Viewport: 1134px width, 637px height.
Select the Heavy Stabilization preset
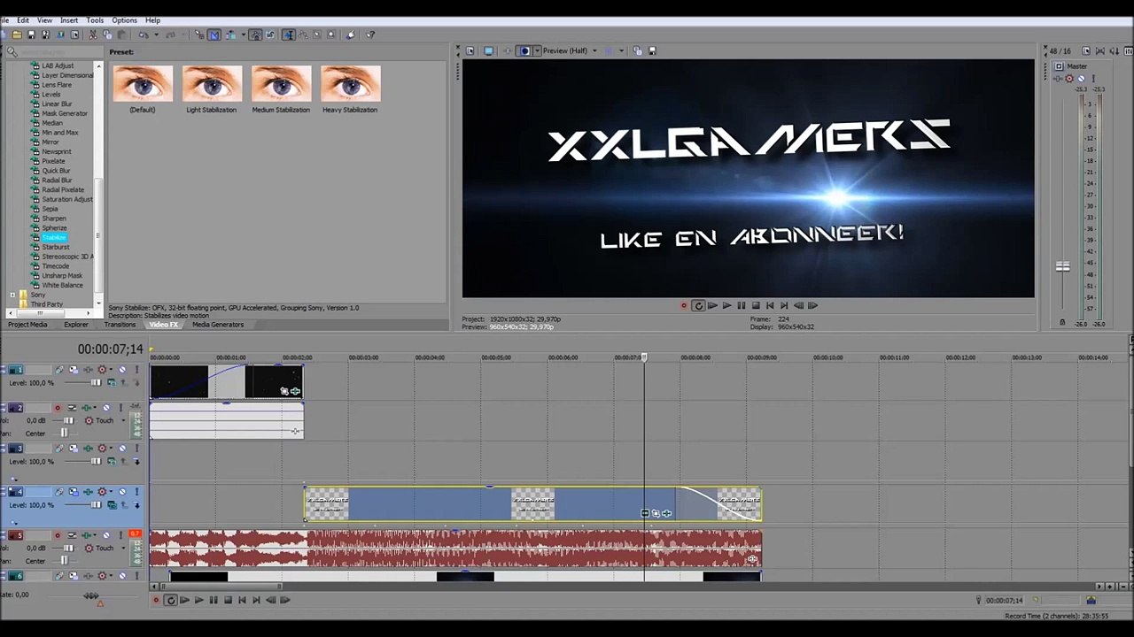[350, 89]
